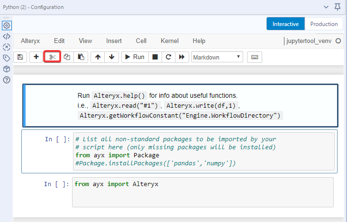Paste cells below using clipboard icon
Viewport: 347px width, 222px height.
tap(81, 57)
